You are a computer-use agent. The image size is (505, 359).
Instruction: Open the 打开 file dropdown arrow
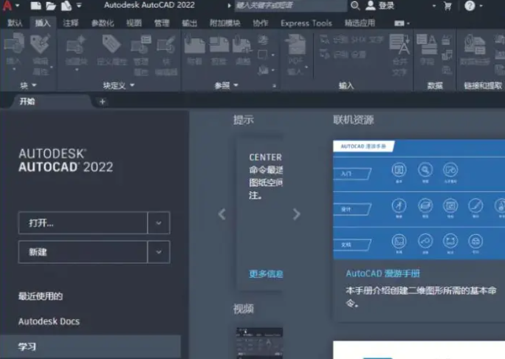tap(160, 223)
